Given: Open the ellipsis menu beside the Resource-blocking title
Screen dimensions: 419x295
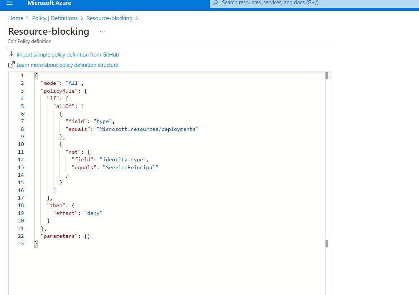Looking at the screenshot, I should (x=102, y=32).
